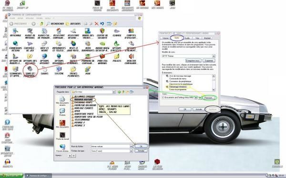Click the folder Up toolbar icon
The image size is (286, 178).
42,24
